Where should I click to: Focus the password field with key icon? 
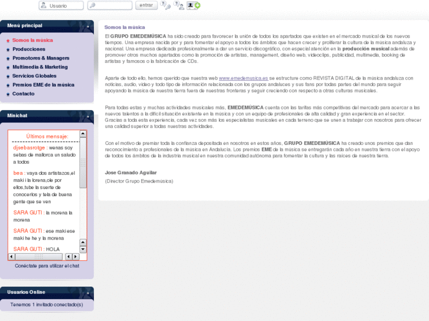[110, 5]
